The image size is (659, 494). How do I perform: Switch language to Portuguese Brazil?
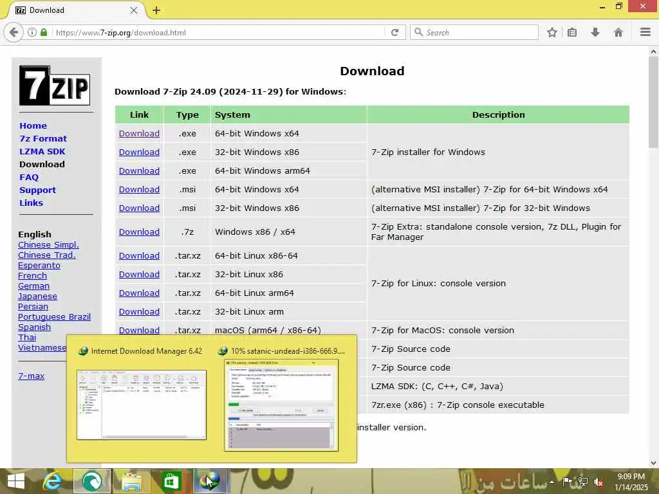coord(54,316)
